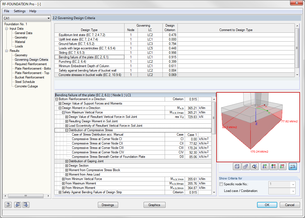Click the Cancel button
This screenshot has height=218, width=305.
point(290,205)
